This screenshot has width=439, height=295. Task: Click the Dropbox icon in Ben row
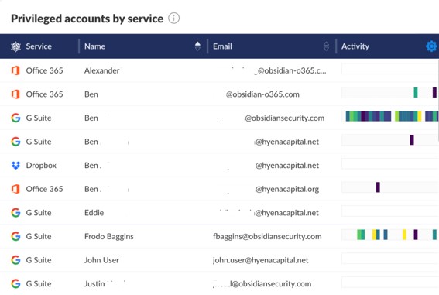coord(15,166)
